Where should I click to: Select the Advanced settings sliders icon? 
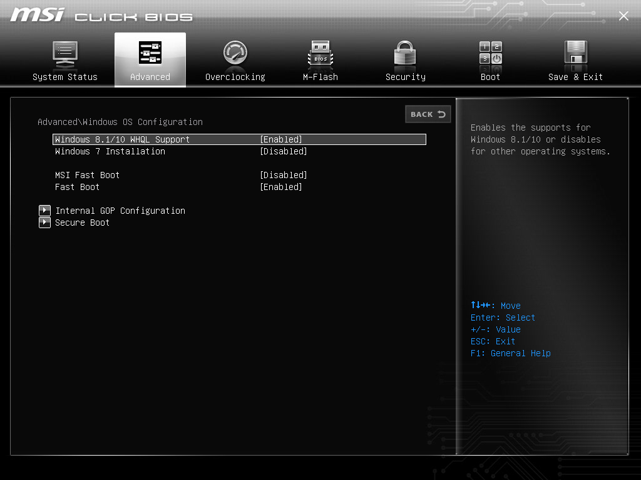[150, 52]
